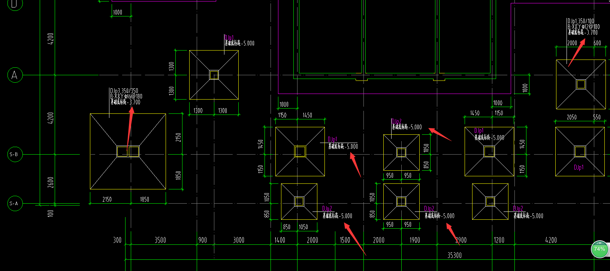Select the -5.000 elevation note above the axis A footing
This screenshot has width=610, height=271.
pos(239,43)
